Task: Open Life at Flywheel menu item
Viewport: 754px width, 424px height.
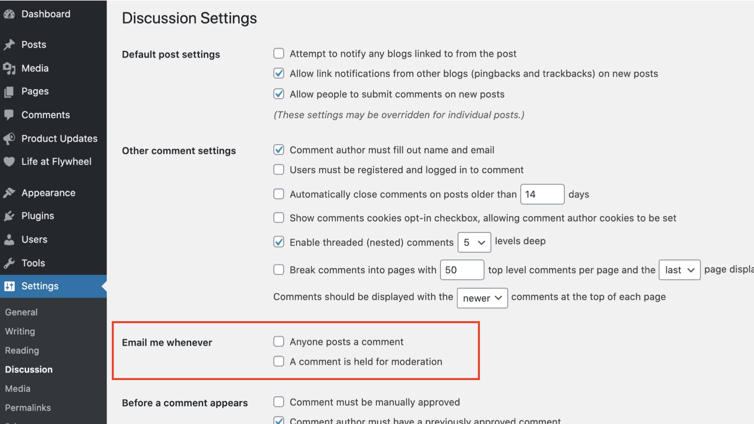Action: [56, 162]
